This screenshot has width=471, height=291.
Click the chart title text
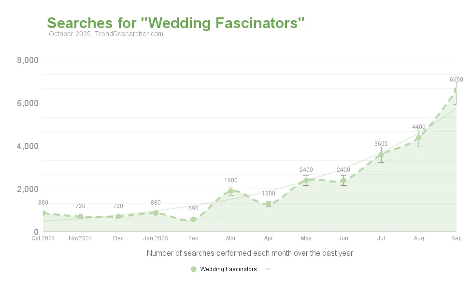pos(176,23)
